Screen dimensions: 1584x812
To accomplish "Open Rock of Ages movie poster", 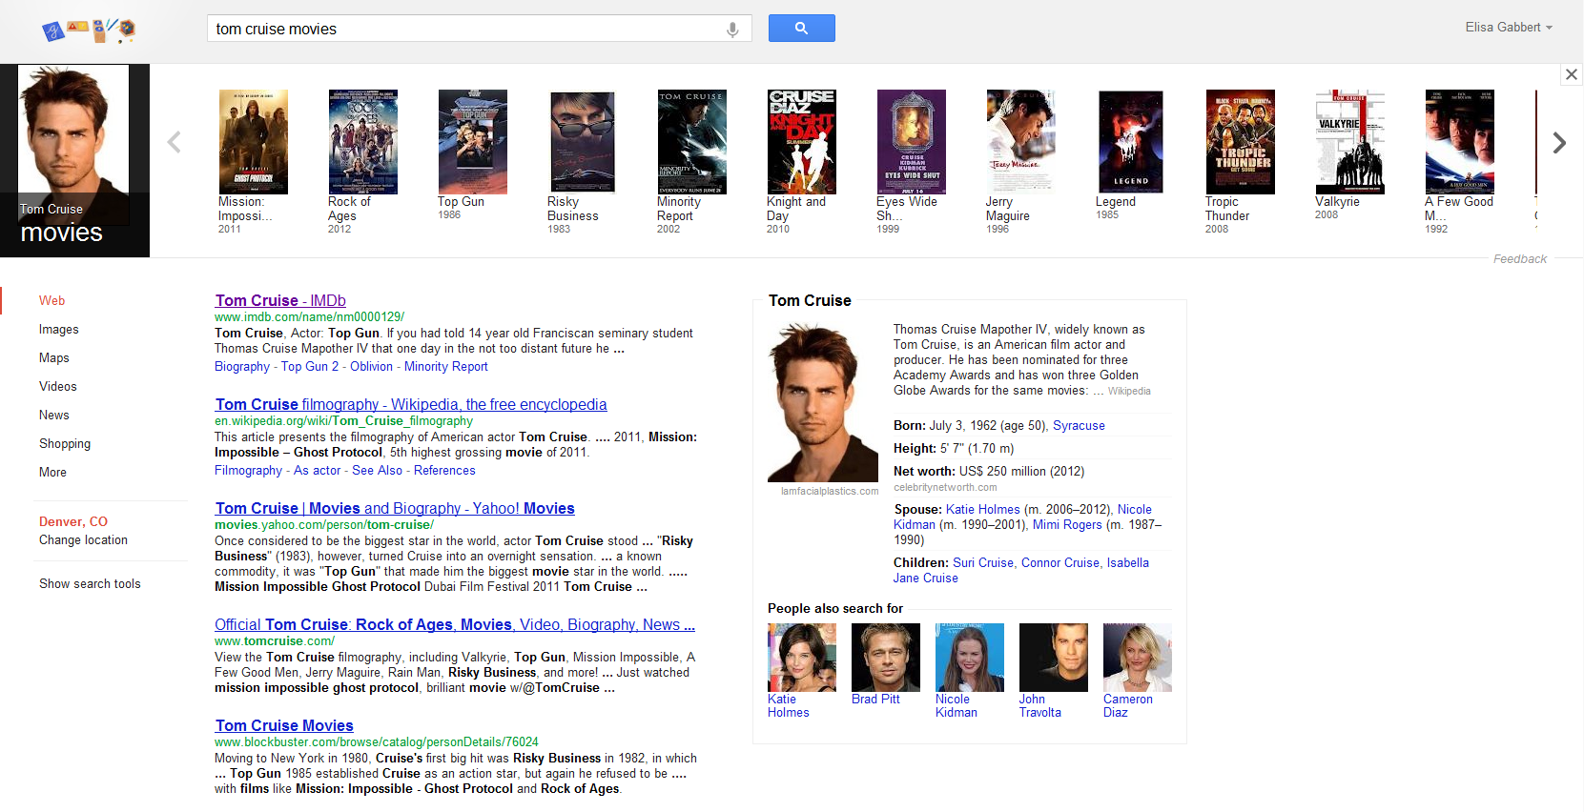I will (362, 142).
